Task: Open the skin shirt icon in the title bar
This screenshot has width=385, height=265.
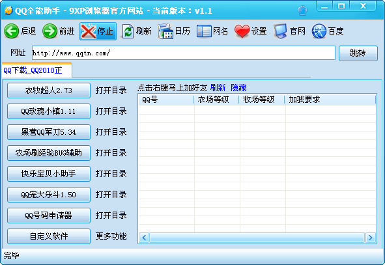Action: (302, 10)
